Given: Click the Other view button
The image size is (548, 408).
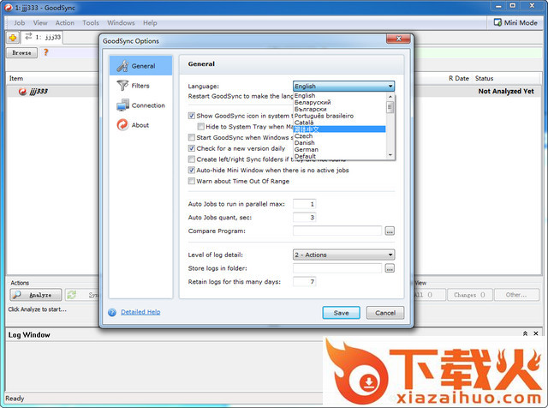Looking at the screenshot, I should click(x=516, y=295).
